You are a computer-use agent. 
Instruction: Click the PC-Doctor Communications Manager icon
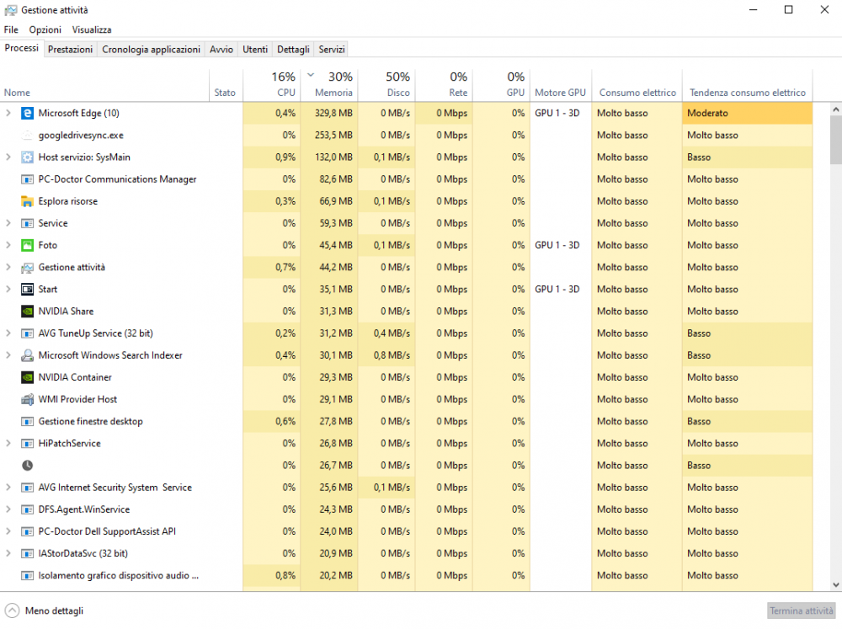point(27,179)
